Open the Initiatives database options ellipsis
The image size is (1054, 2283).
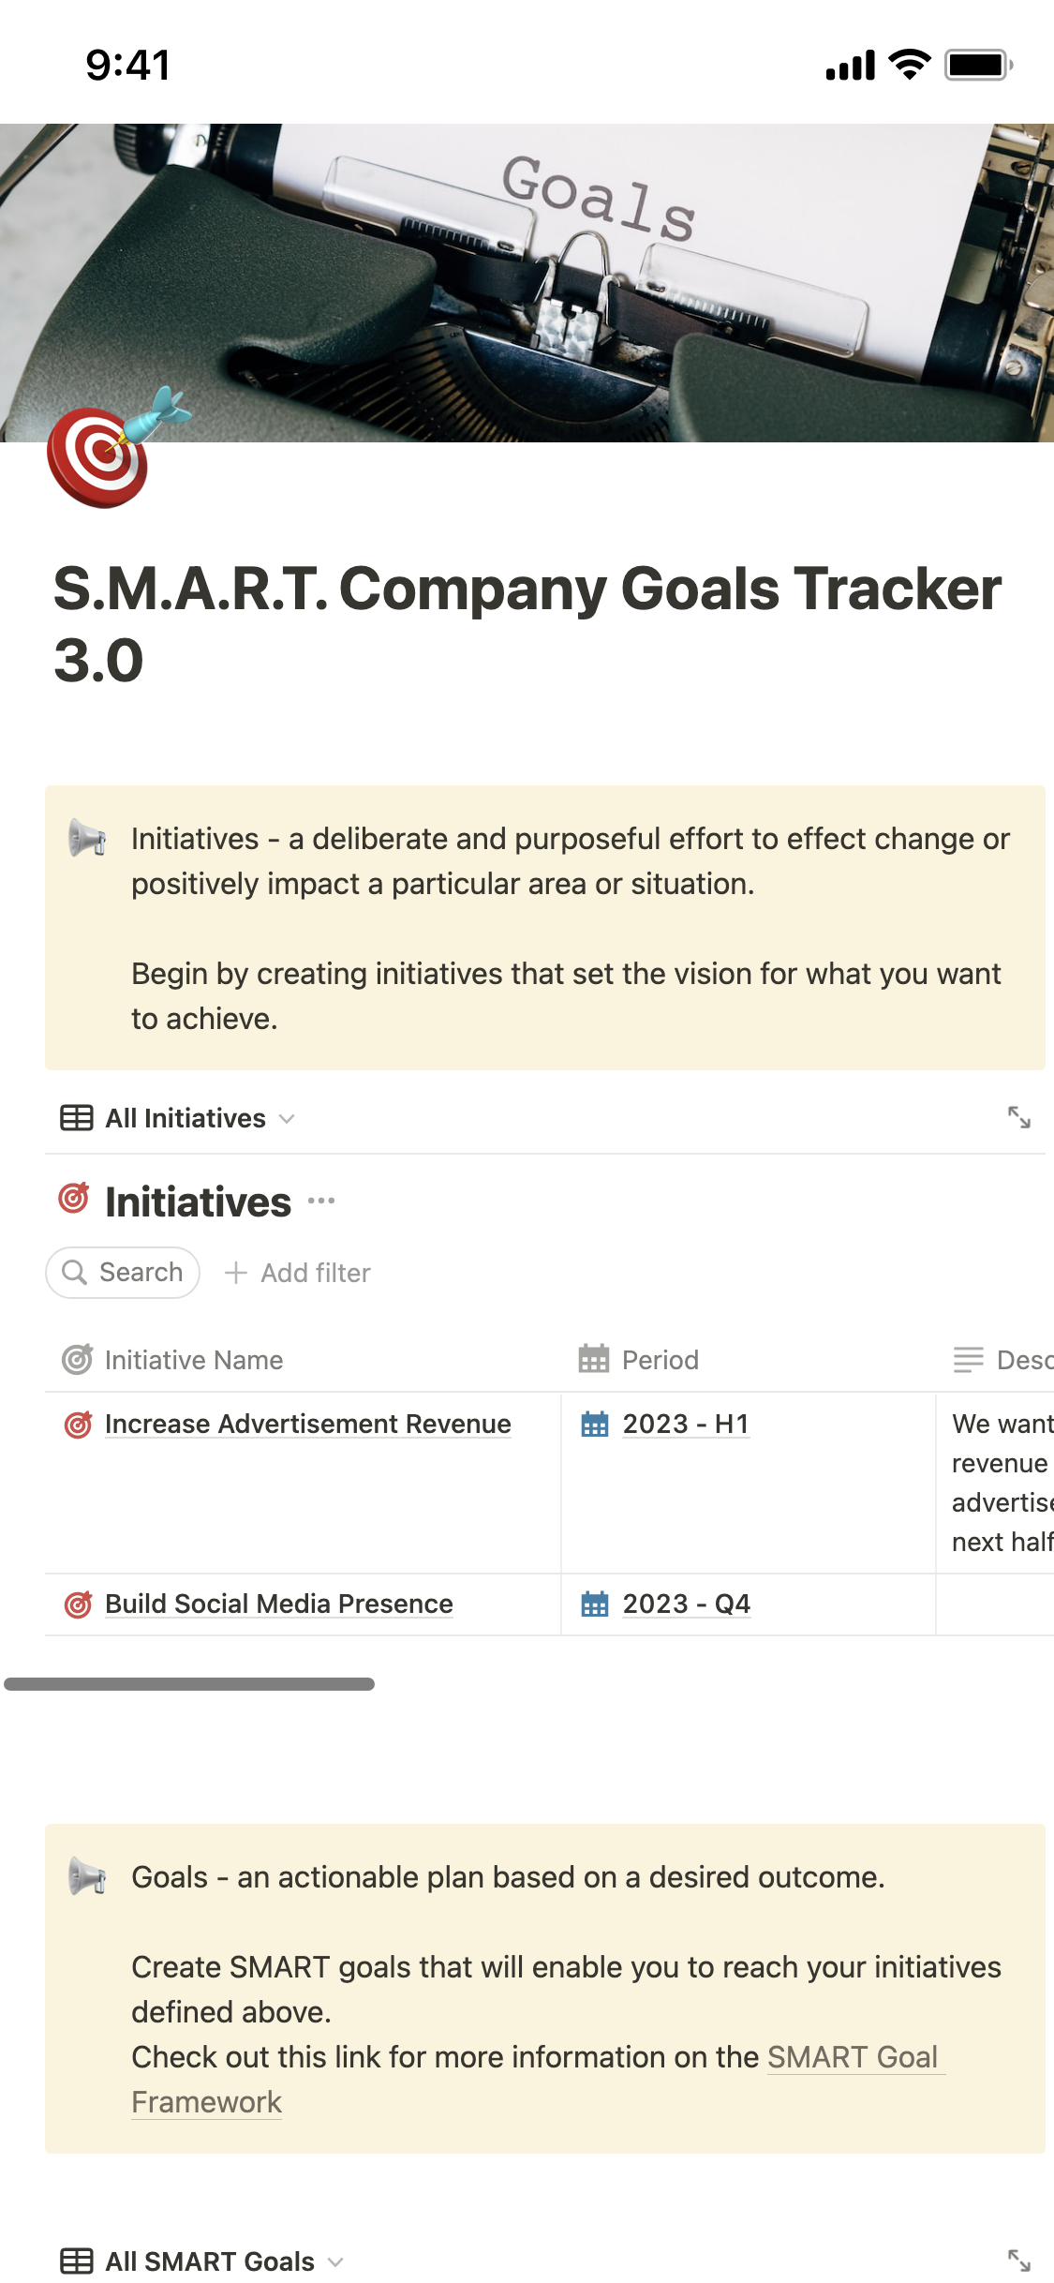(x=321, y=1201)
